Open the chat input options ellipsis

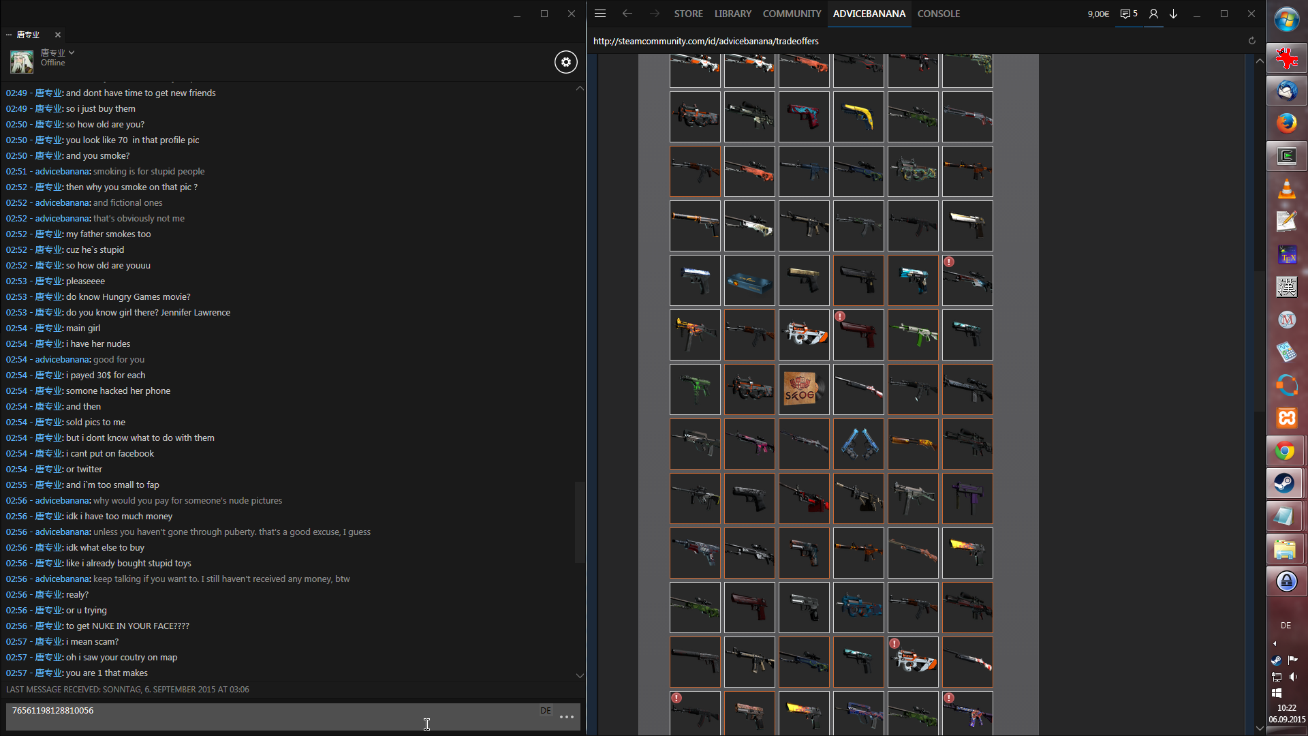click(x=567, y=717)
